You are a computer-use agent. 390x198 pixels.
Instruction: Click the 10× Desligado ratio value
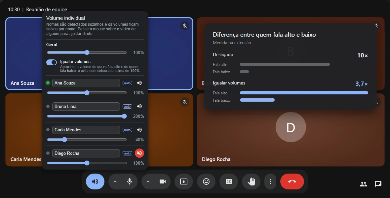(362, 55)
